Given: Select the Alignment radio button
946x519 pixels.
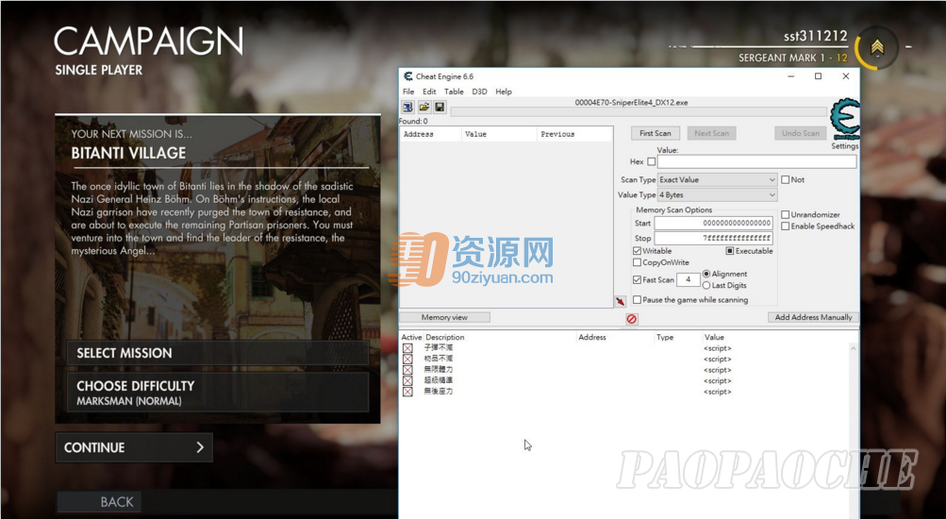Looking at the screenshot, I should (x=706, y=274).
